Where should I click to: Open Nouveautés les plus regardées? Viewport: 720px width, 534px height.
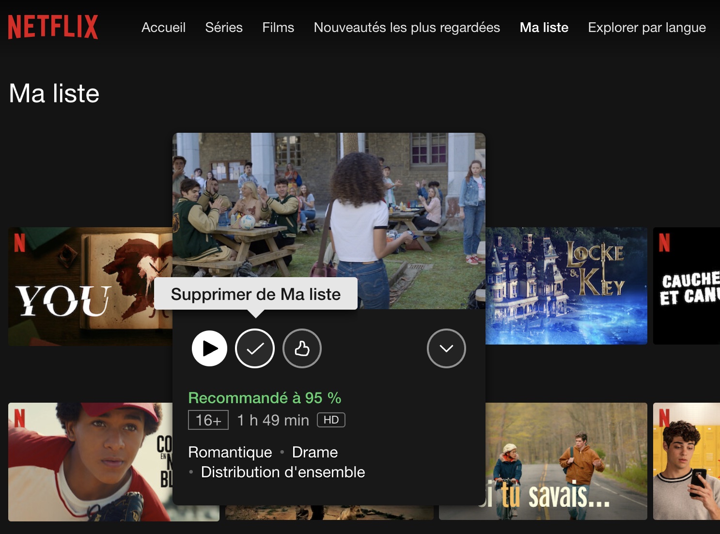pyautogui.click(x=407, y=28)
